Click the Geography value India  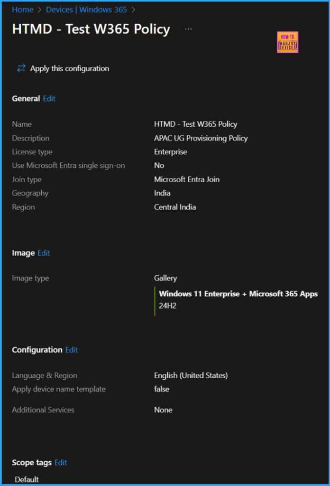tap(162, 193)
